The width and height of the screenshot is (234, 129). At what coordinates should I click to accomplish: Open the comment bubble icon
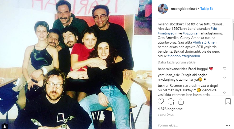tap(171, 102)
